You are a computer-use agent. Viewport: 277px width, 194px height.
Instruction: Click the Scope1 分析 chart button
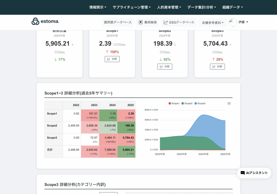pyautogui.click(x=112, y=59)
